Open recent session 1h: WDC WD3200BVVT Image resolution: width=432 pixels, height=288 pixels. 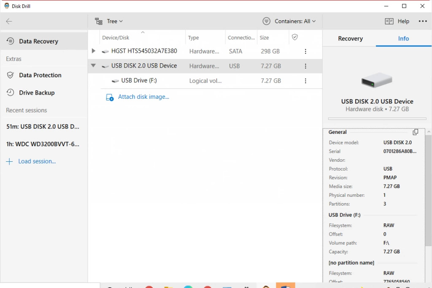(x=43, y=144)
